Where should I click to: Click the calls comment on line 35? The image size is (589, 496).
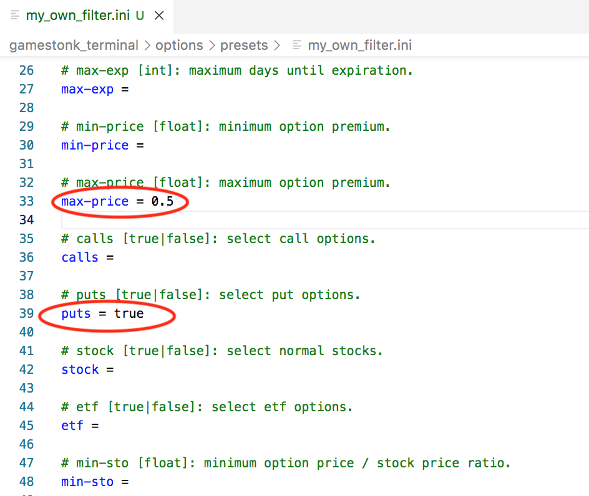click(218, 239)
